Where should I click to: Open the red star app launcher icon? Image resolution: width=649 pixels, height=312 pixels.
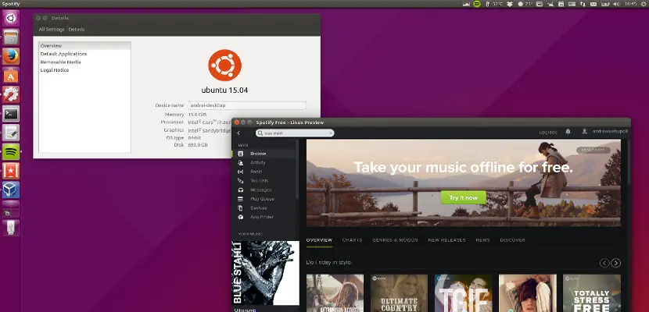pos(11,171)
